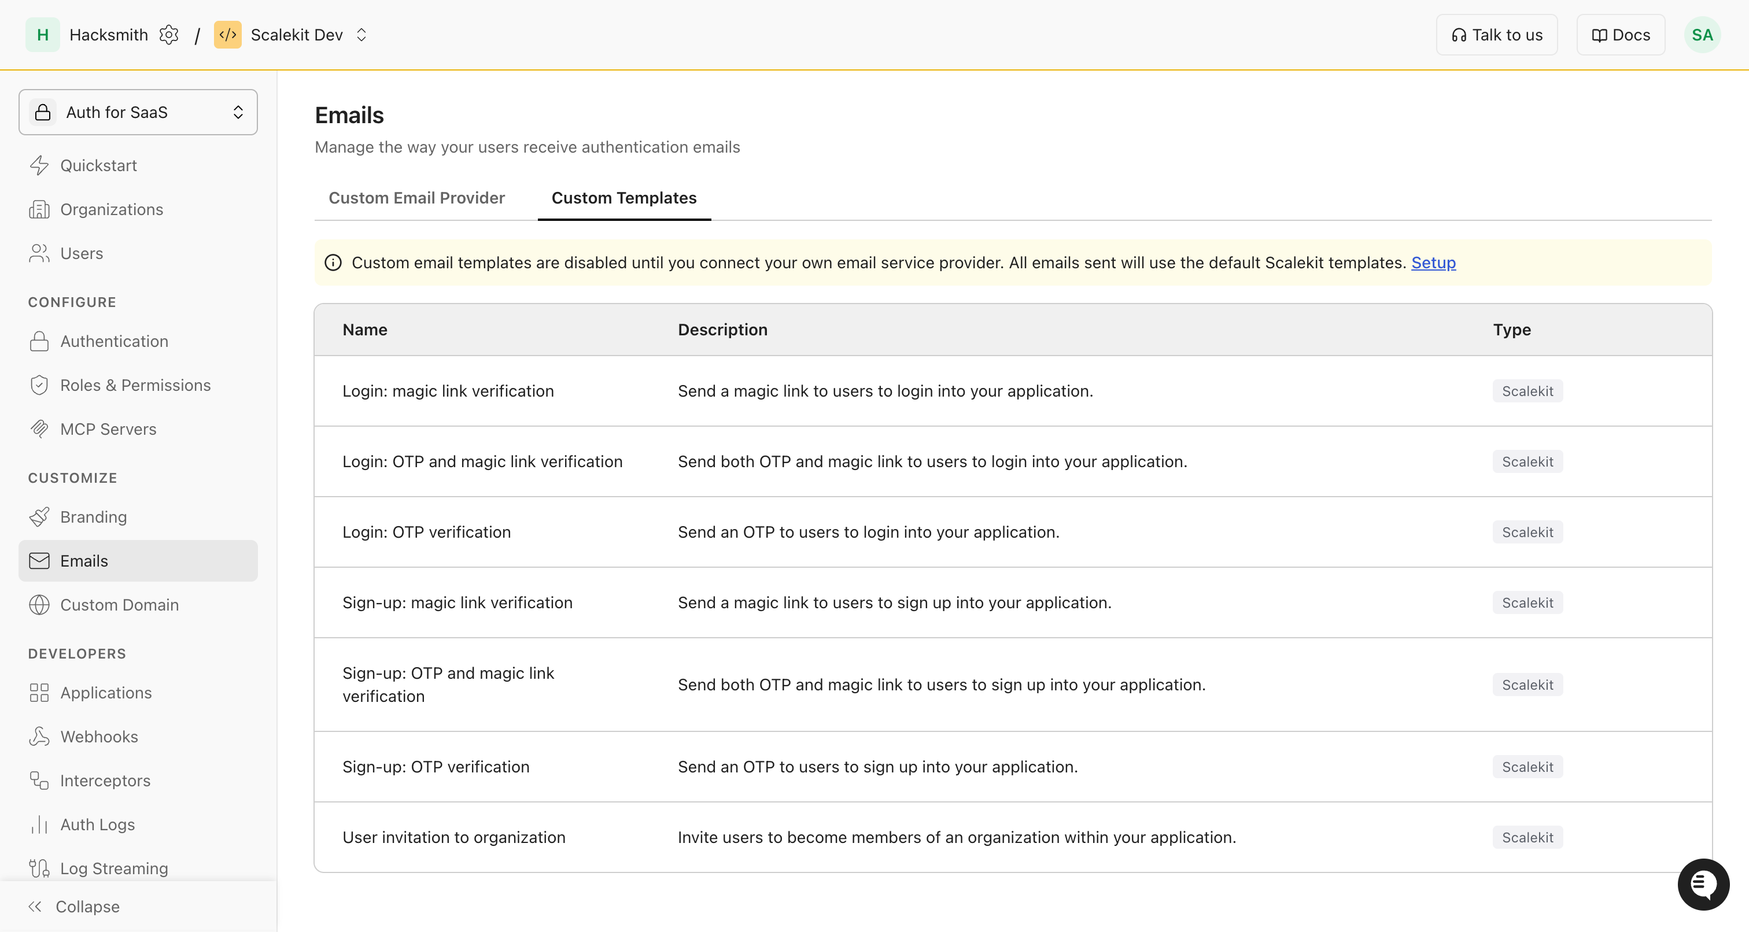Click the Branding paintbrush icon
Image resolution: width=1749 pixels, height=932 pixels.
pyautogui.click(x=39, y=516)
